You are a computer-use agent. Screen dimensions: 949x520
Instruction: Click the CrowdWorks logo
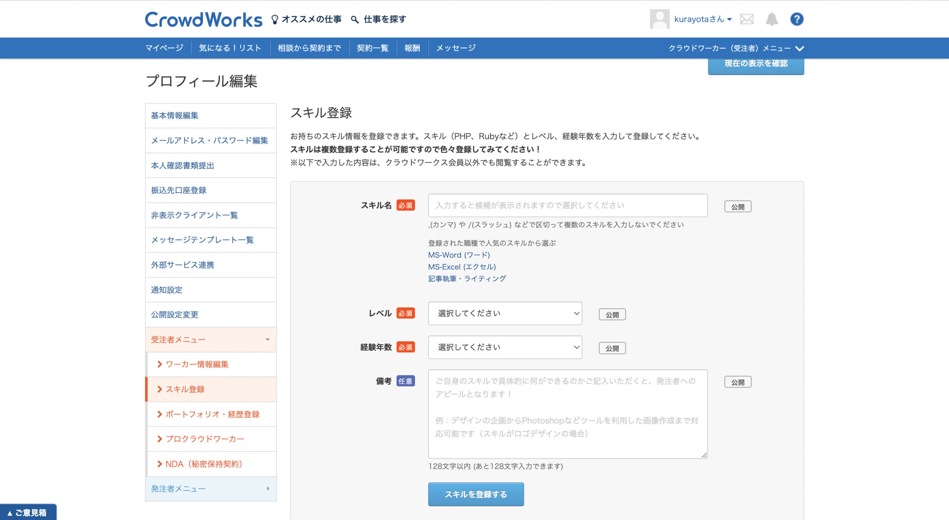tap(203, 19)
